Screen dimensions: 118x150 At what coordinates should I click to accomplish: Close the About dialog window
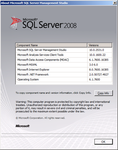115,3
